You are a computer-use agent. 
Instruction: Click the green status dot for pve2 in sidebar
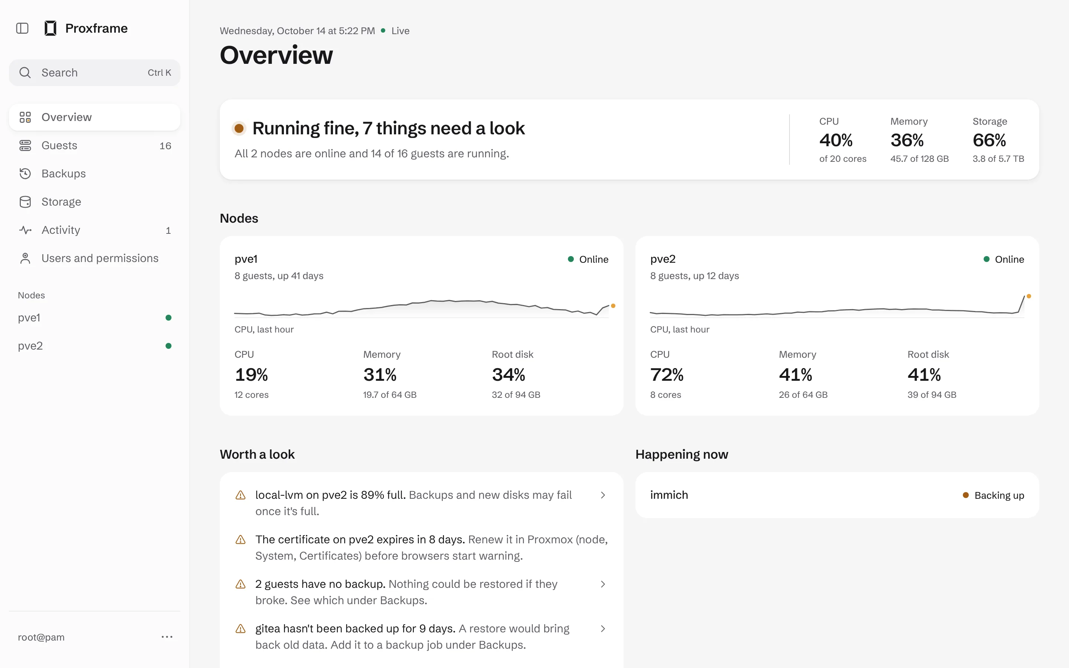pyautogui.click(x=168, y=346)
